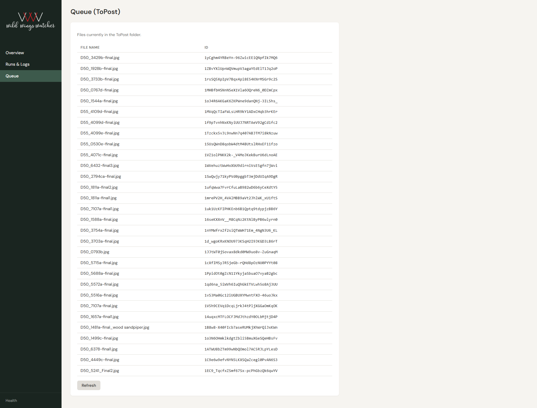
Task: Open the Health link
Action: 11,400
